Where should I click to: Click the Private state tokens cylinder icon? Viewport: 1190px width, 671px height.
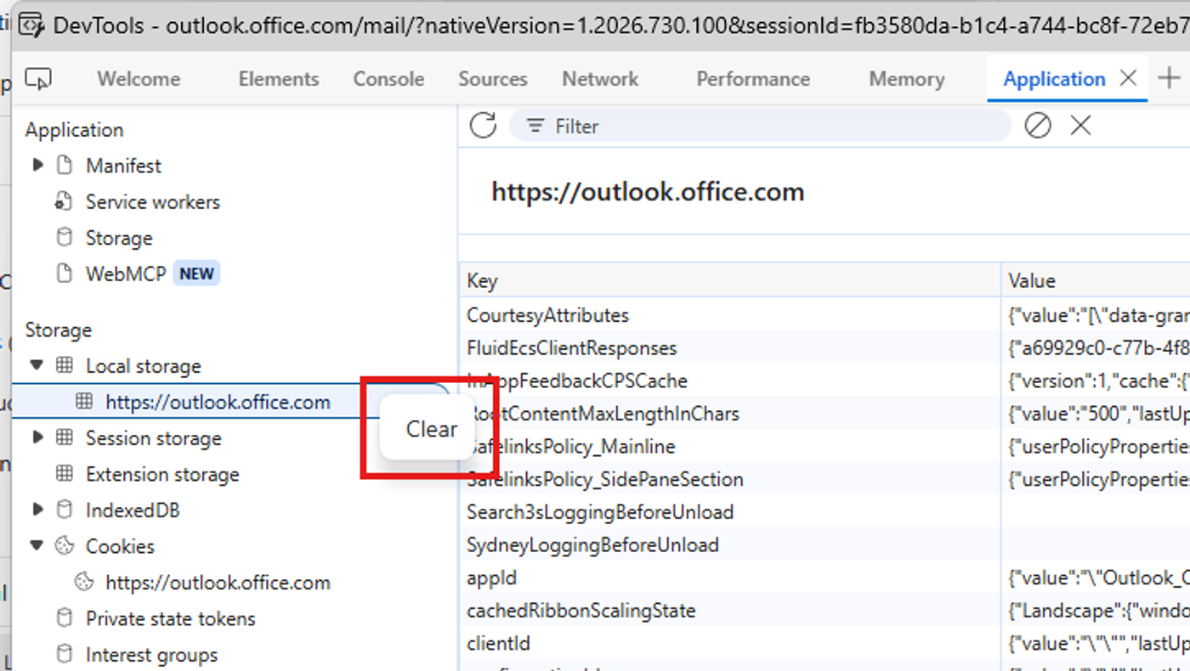click(x=64, y=618)
